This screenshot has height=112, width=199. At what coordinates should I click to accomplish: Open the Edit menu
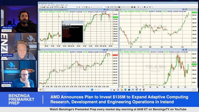coord(42,5)
